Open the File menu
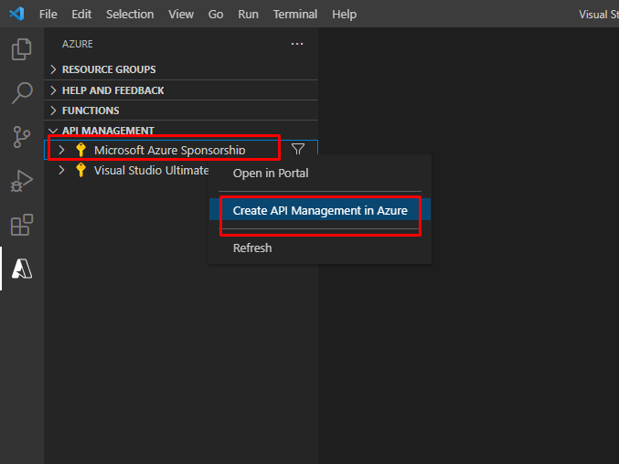 [x=48, y=14]
